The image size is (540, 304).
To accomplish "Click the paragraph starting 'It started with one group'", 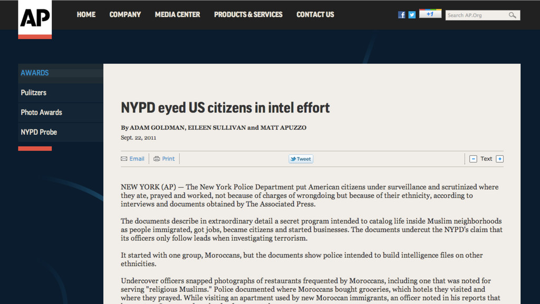I will [302, 259].
